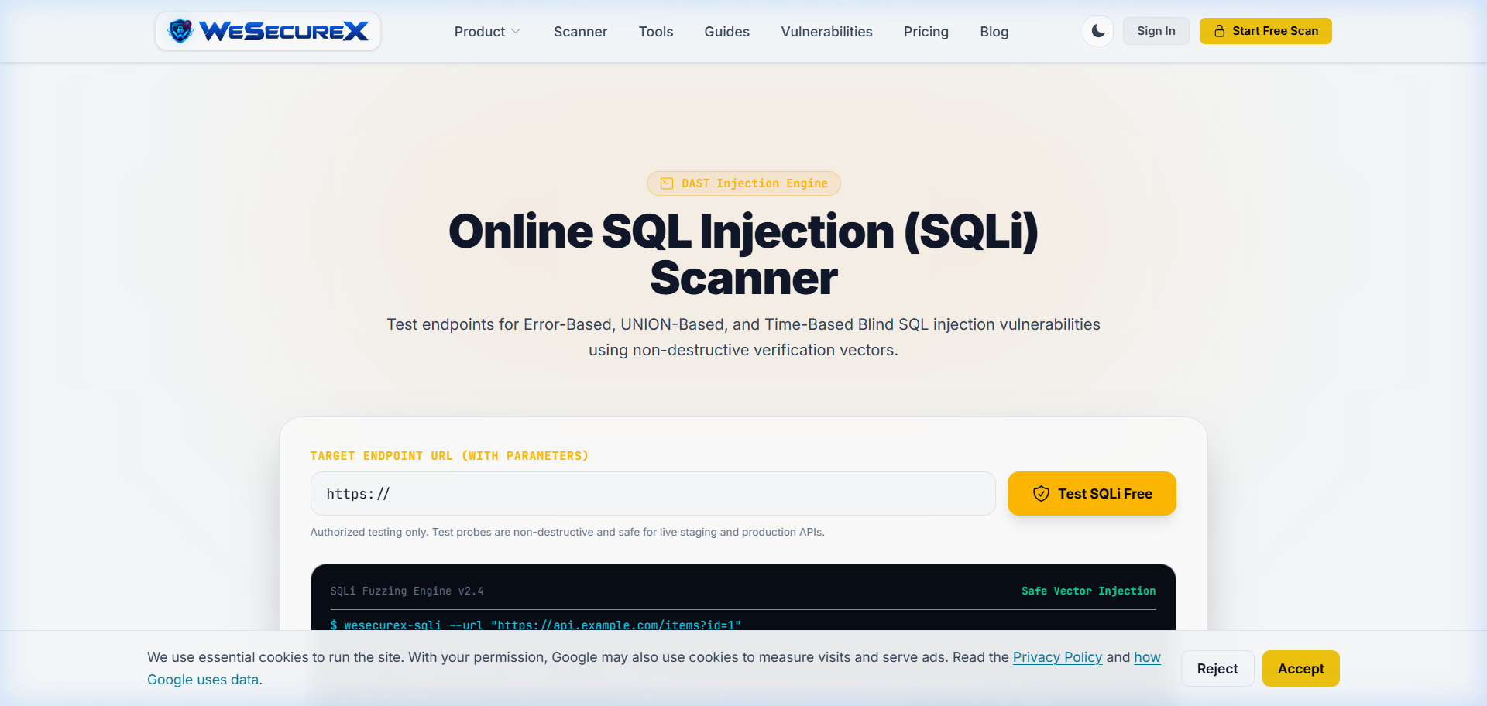Click the SQLi Fuzzing Engine v2.4 text
The width and height of the screenshot is (1487, 706).
(407, 591)
